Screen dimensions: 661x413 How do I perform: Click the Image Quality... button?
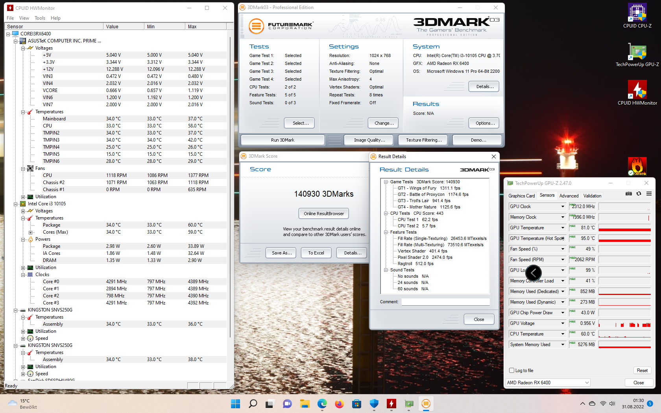(x=369, y=140)
